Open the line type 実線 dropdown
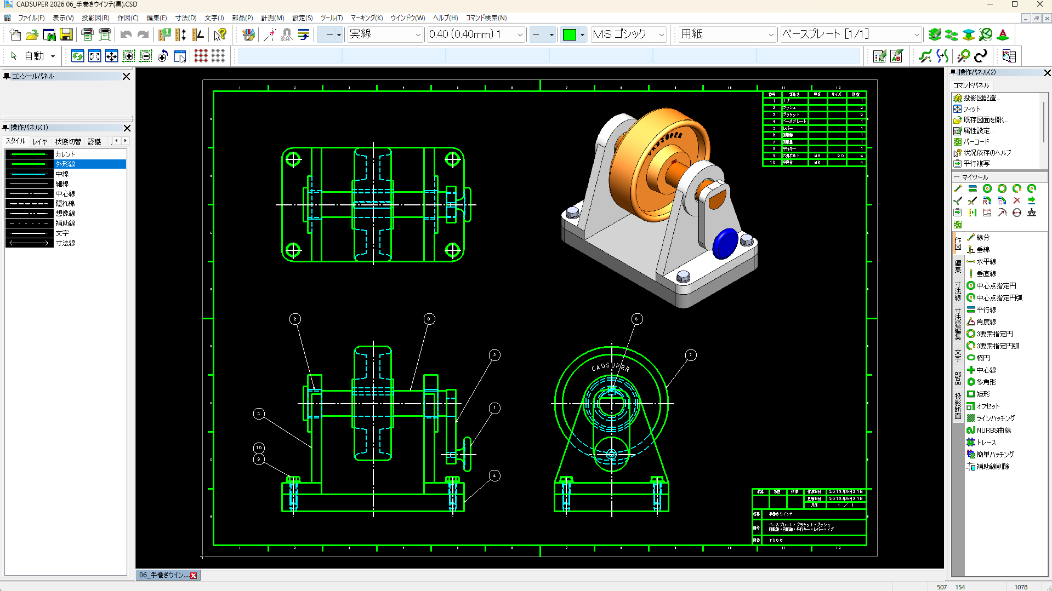1052x591 pixels. [385, 35]
